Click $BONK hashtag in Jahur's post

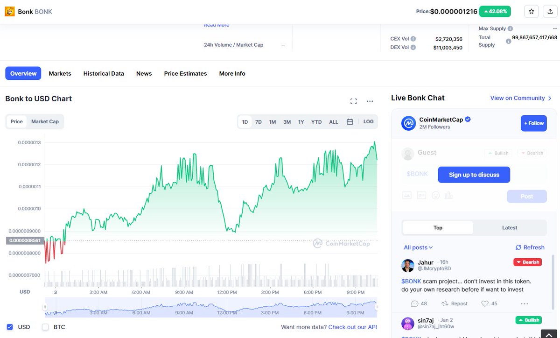pos(411,282)
